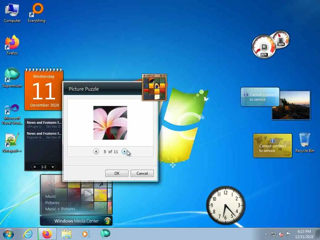Open the network status tray icon
The image size is (320, 240).
point(273,234)
